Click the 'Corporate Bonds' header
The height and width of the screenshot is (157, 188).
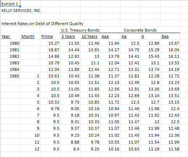(140, 30)
